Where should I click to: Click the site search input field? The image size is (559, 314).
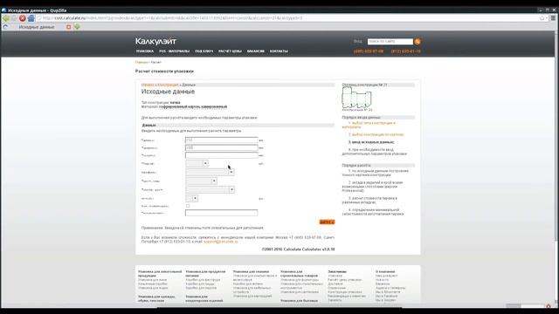point(390,42)
